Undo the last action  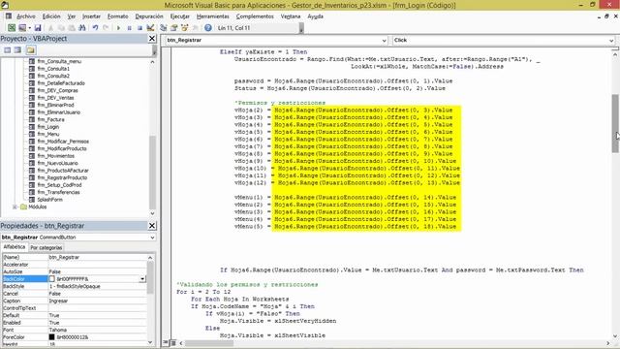click(x=95, y=28)
